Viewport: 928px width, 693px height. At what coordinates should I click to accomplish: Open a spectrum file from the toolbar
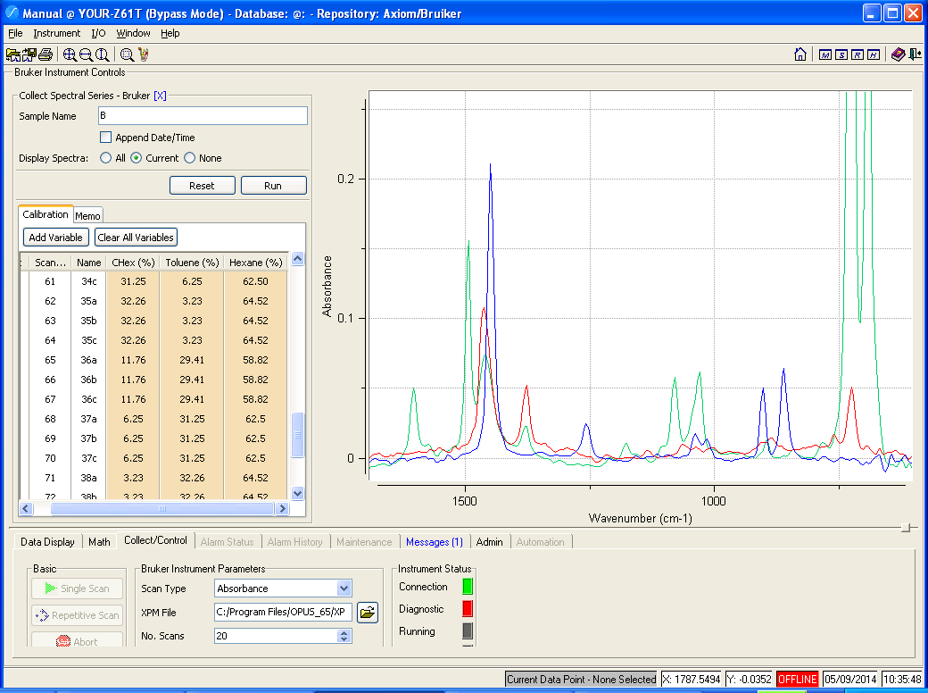click(12, 54)
